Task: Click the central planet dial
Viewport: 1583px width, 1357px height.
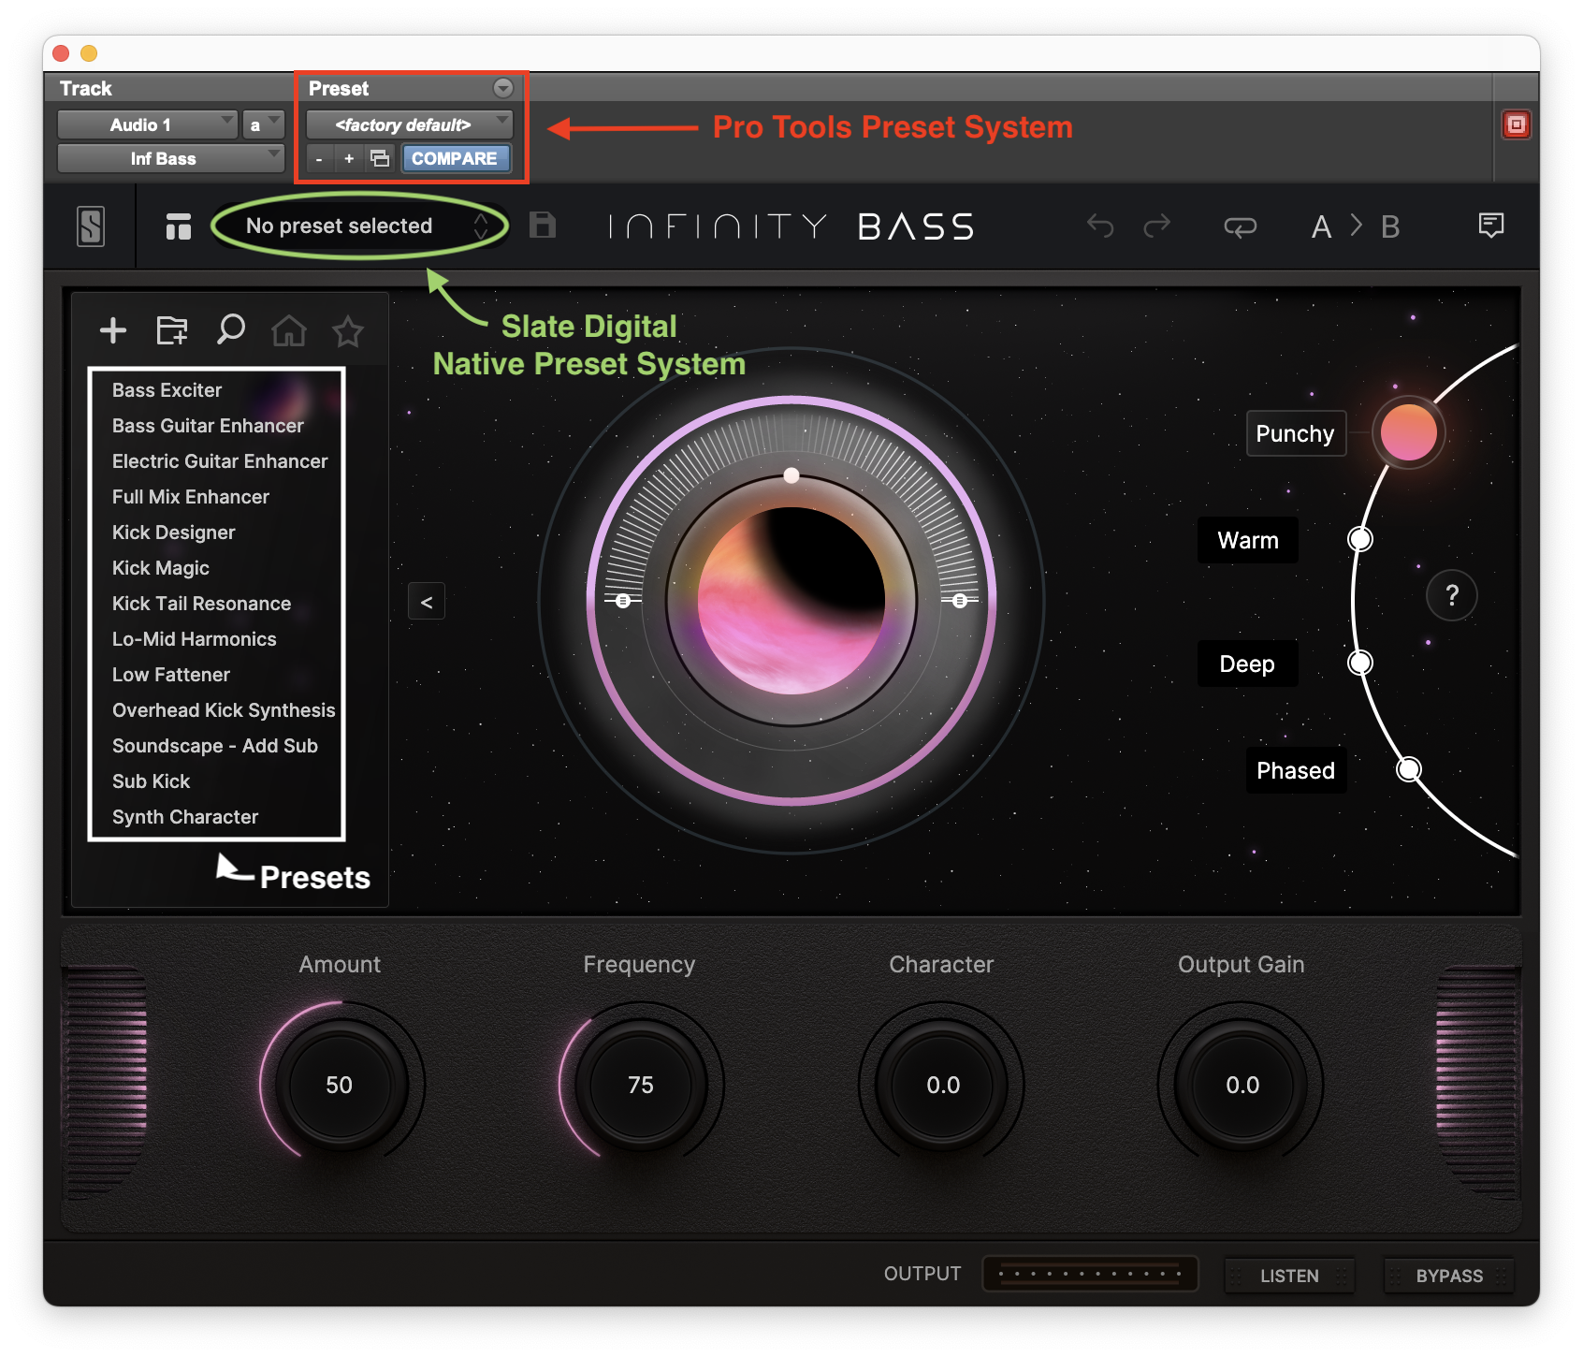Action: 791,601
